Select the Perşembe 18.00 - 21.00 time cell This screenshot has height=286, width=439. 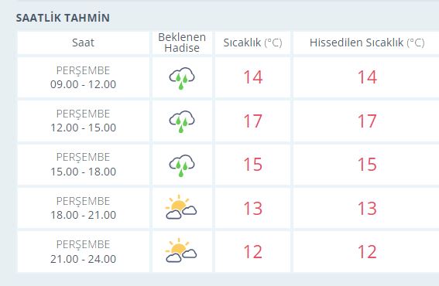83,208
